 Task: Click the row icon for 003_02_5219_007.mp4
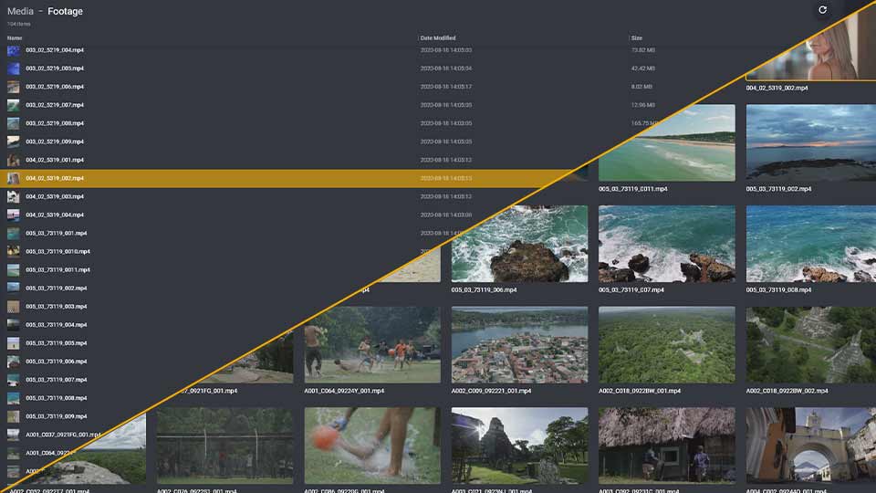[14, 105]
